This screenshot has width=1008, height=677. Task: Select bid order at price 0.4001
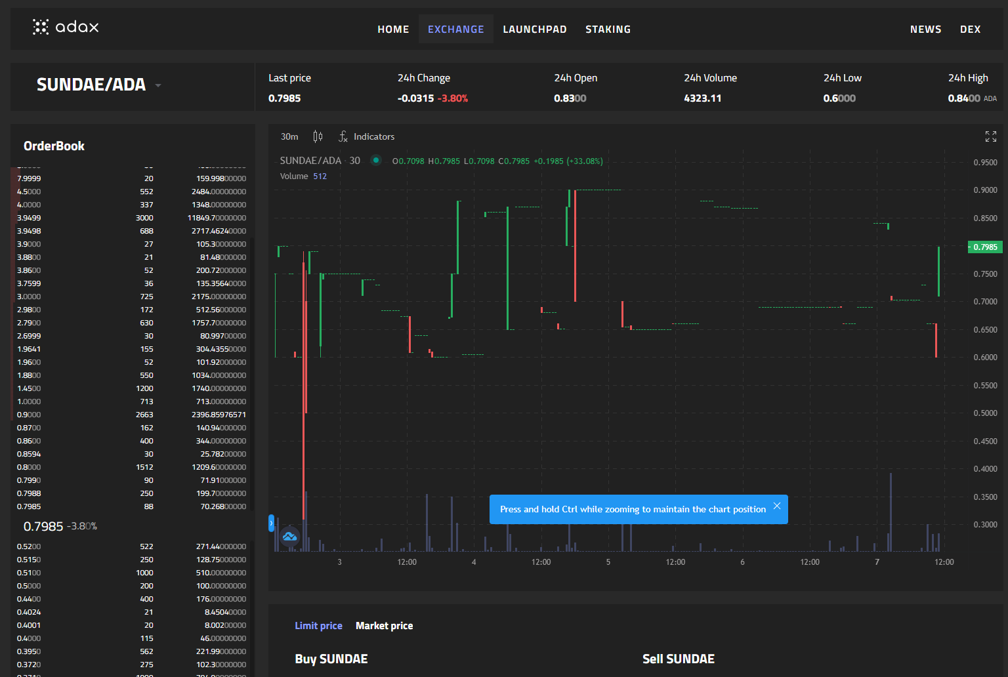[x=132, y=625]
